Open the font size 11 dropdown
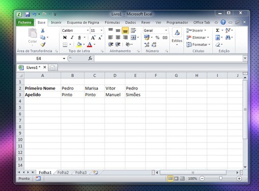The image size is (259, 191). click(x=101, y=30)
